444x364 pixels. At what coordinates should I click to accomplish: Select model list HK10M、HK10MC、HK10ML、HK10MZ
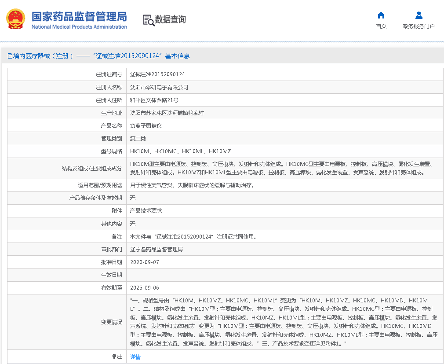(180, 151)
